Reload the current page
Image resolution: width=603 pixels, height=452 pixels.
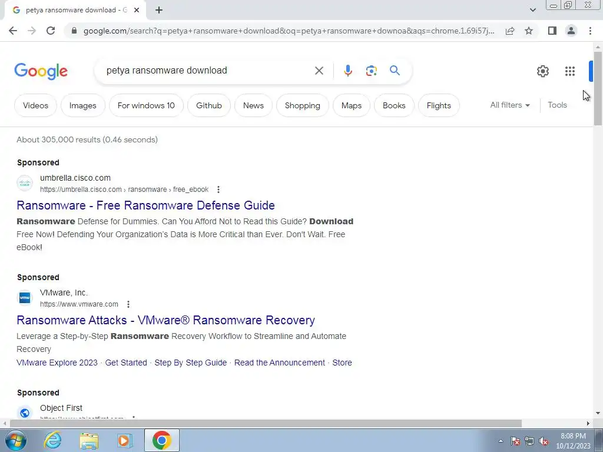pyautogui.click(x=51, y=31)
